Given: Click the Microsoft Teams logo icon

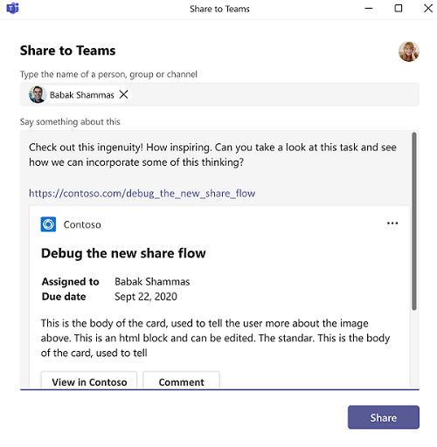Looking at the screenshot, I should pos(12,8).
